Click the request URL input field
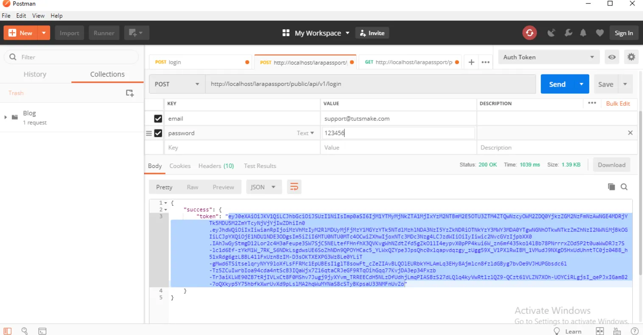Screen dimensions: 643x335 tap(370, 84)
